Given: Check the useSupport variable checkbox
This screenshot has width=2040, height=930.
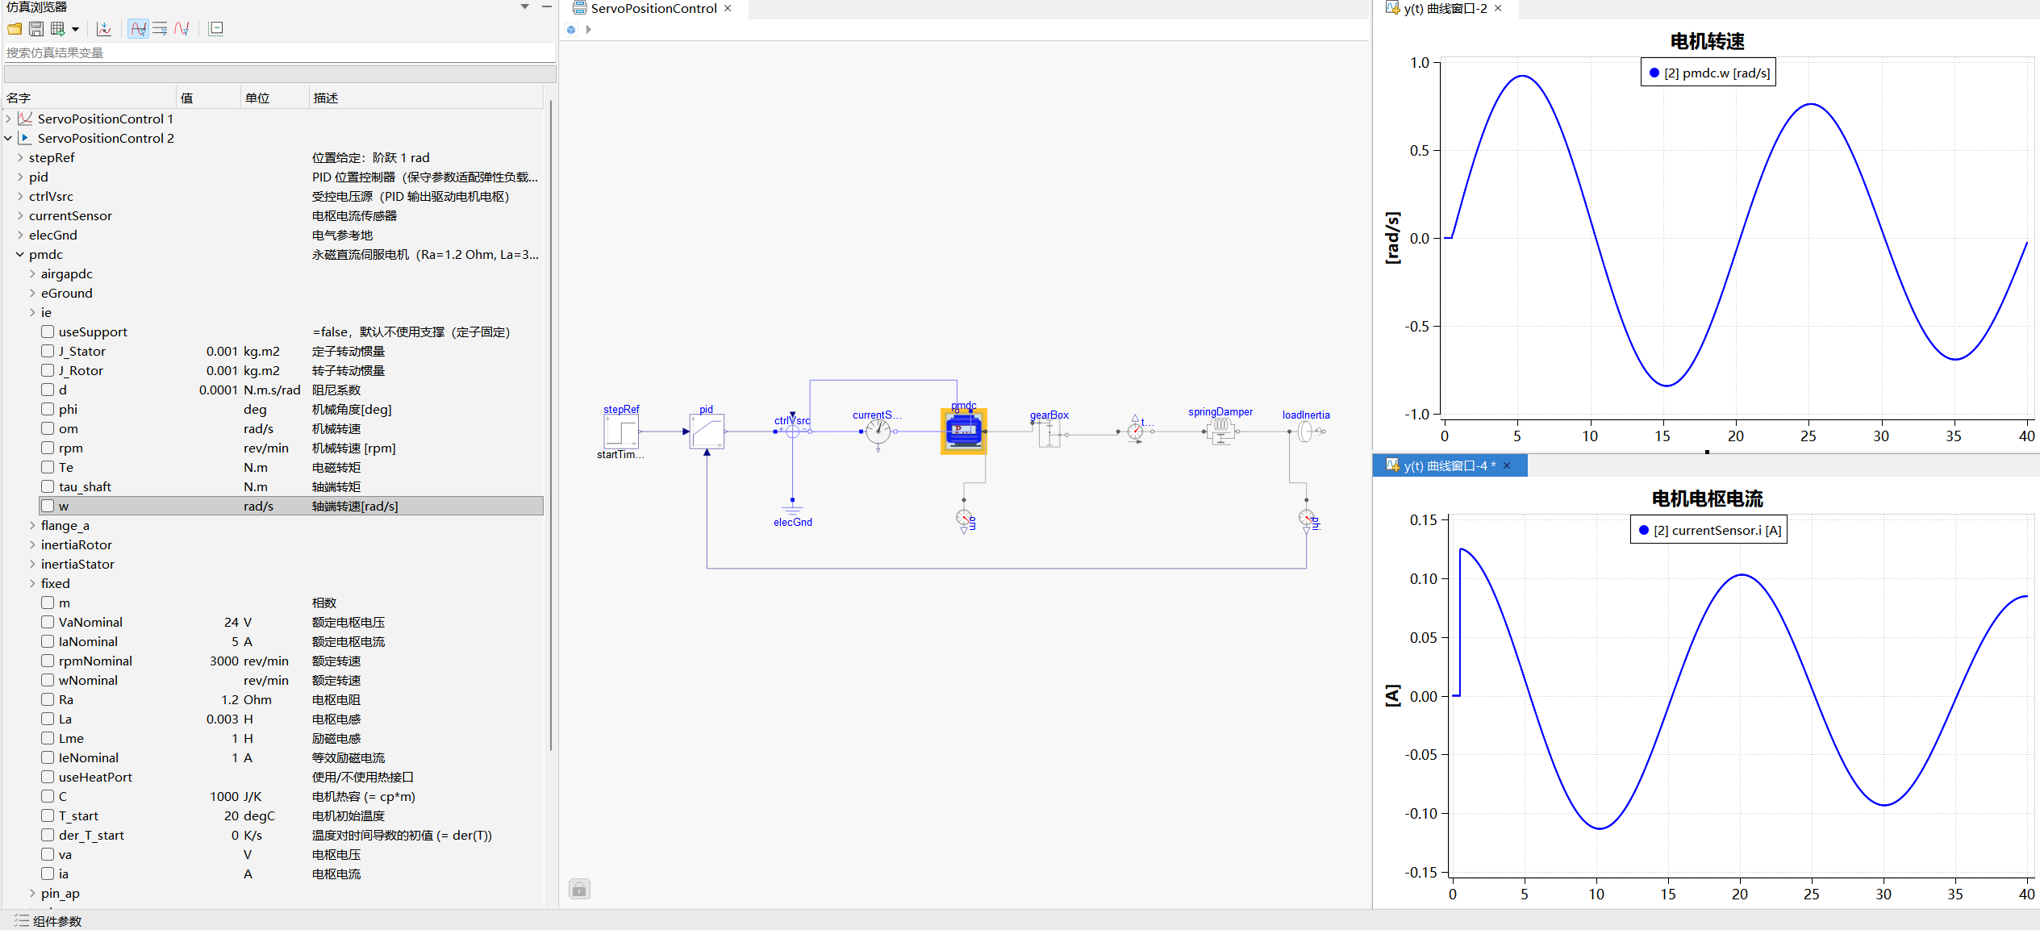Looking at the screenshot, I should 48,332.
